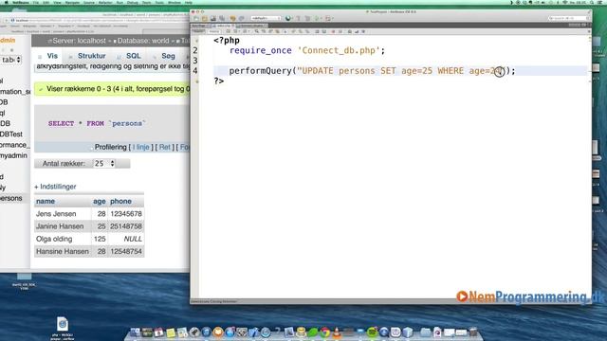Open the Struktur tab in phpMyAdmin

[x=88, y=56]
